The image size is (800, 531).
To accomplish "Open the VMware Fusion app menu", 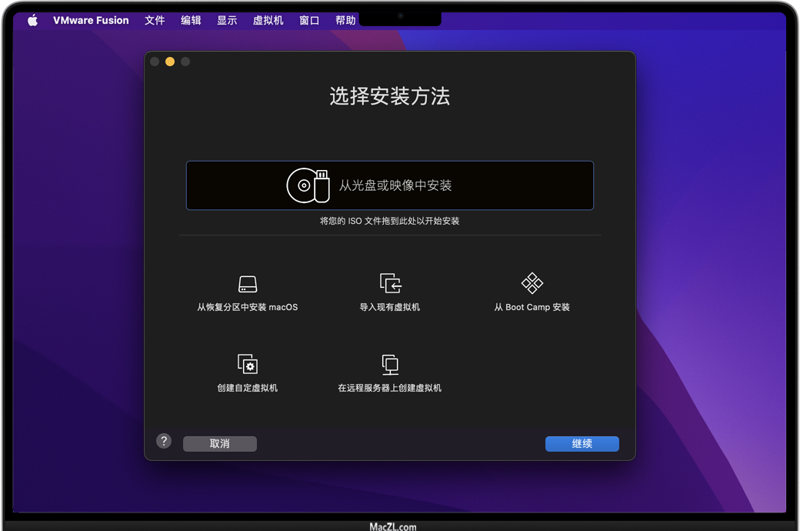I will coord(91,21).
